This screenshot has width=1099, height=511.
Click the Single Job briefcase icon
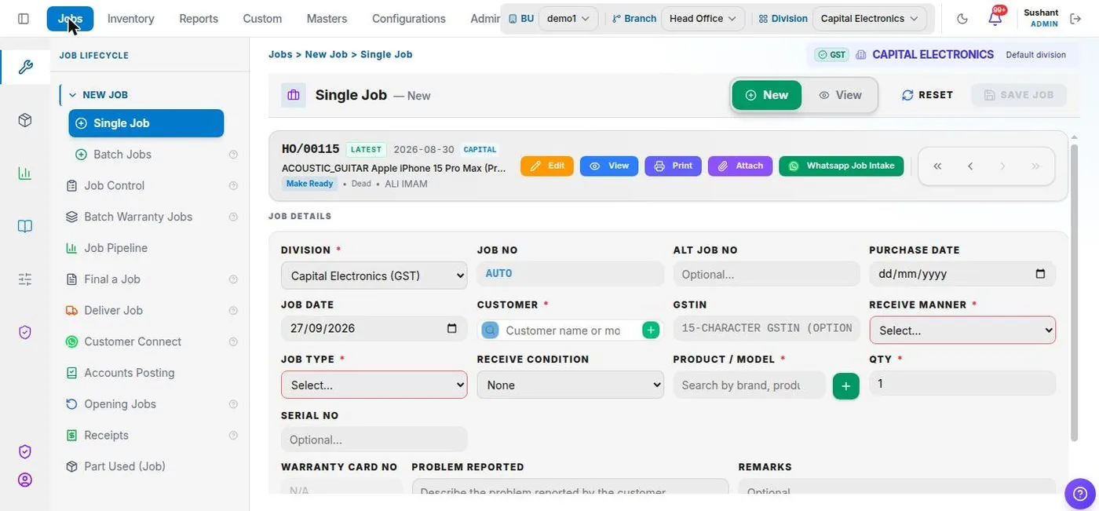[x=294, y=95]
